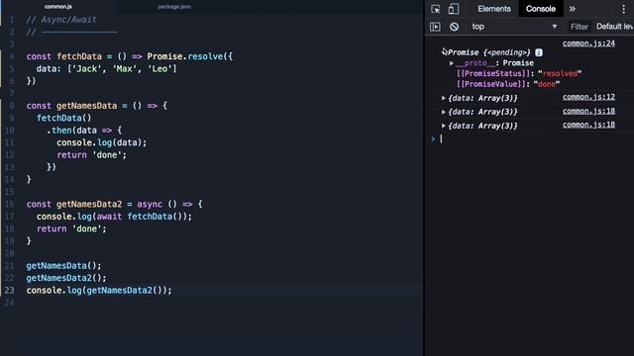Open the common.js:24 source link
634x356 pixels.
coord(588,44)
